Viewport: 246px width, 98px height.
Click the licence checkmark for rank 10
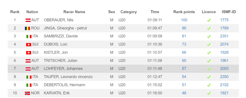tap(209, 93)
